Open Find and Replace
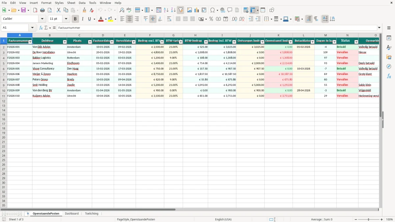The width and height of the screenshot is (395, 222). click(122, 10)
